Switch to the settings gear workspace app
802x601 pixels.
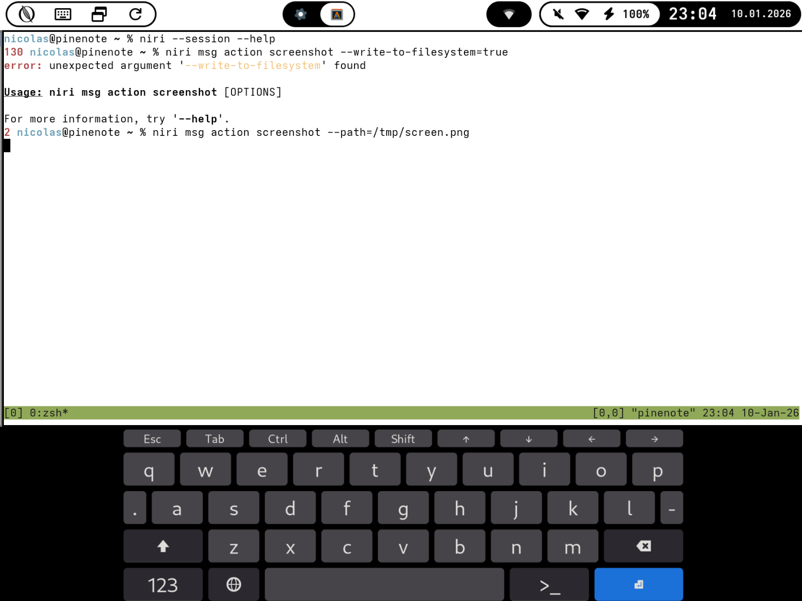tap(301, 14)
